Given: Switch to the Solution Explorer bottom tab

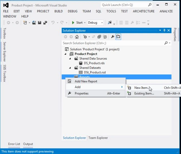Looking at the screenshot, I should coord(74,138).
